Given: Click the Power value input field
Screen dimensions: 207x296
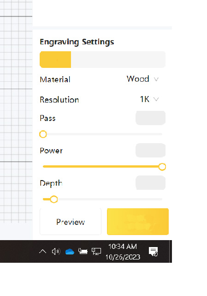Looking at the screenshot, I should tap(150, 150).
